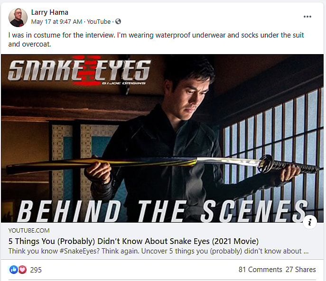Click the red heart reaction icon

click(x=22, y=270)
